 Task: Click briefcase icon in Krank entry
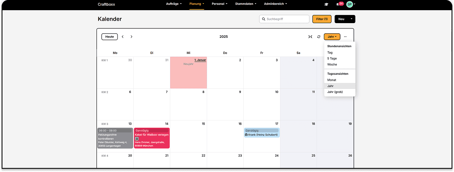246,135
